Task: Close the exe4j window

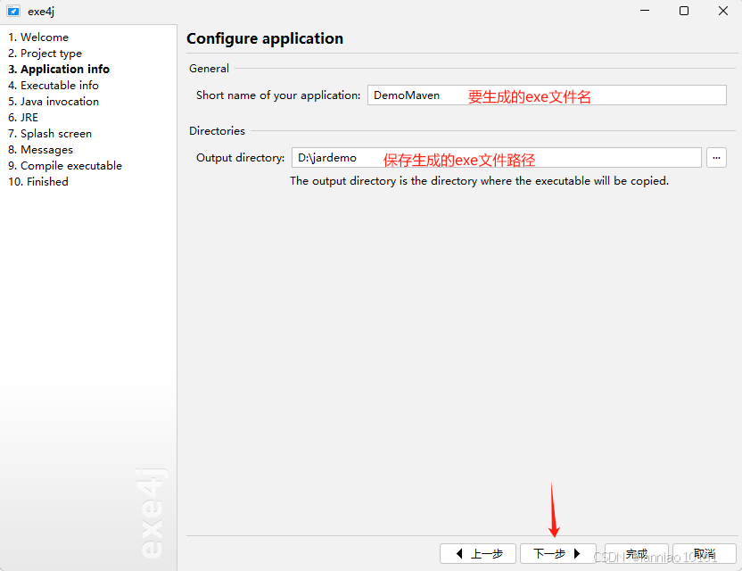Action: 723,11
